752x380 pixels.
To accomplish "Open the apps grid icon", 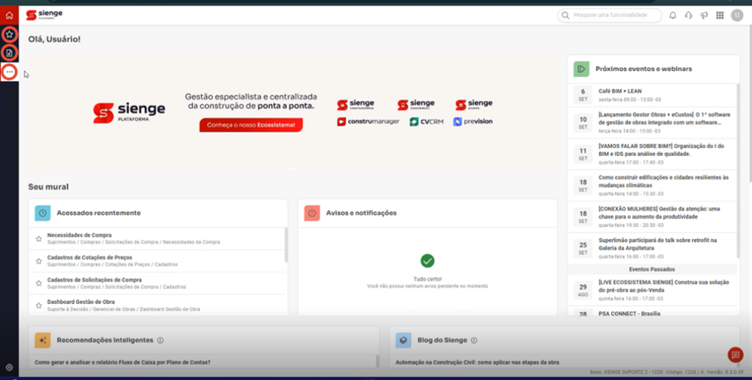I will click(720, 16).
